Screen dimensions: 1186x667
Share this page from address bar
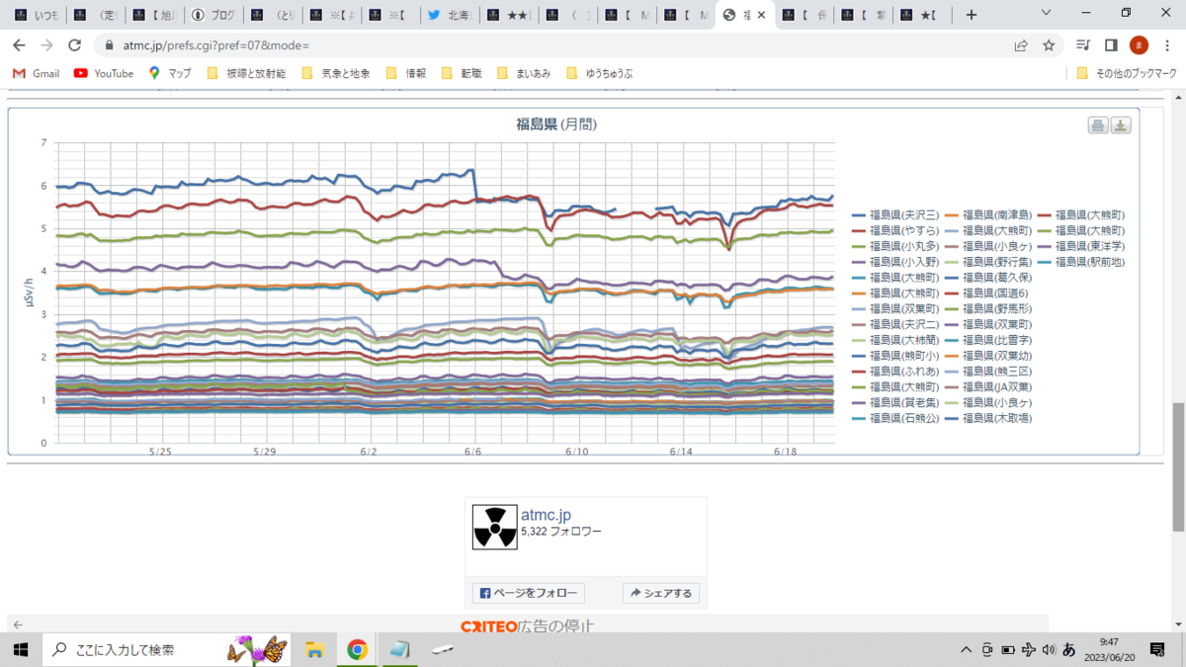1021,45
